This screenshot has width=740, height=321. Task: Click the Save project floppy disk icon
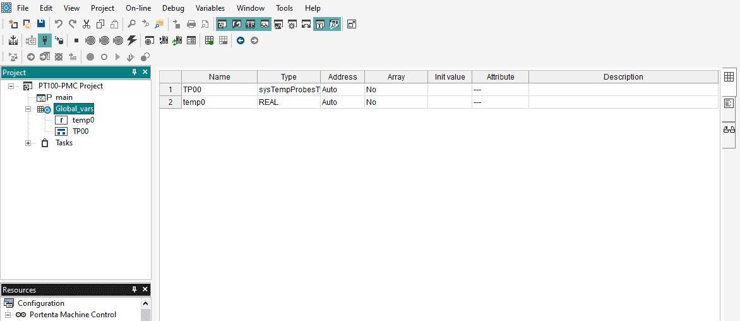tap(41, 24)
